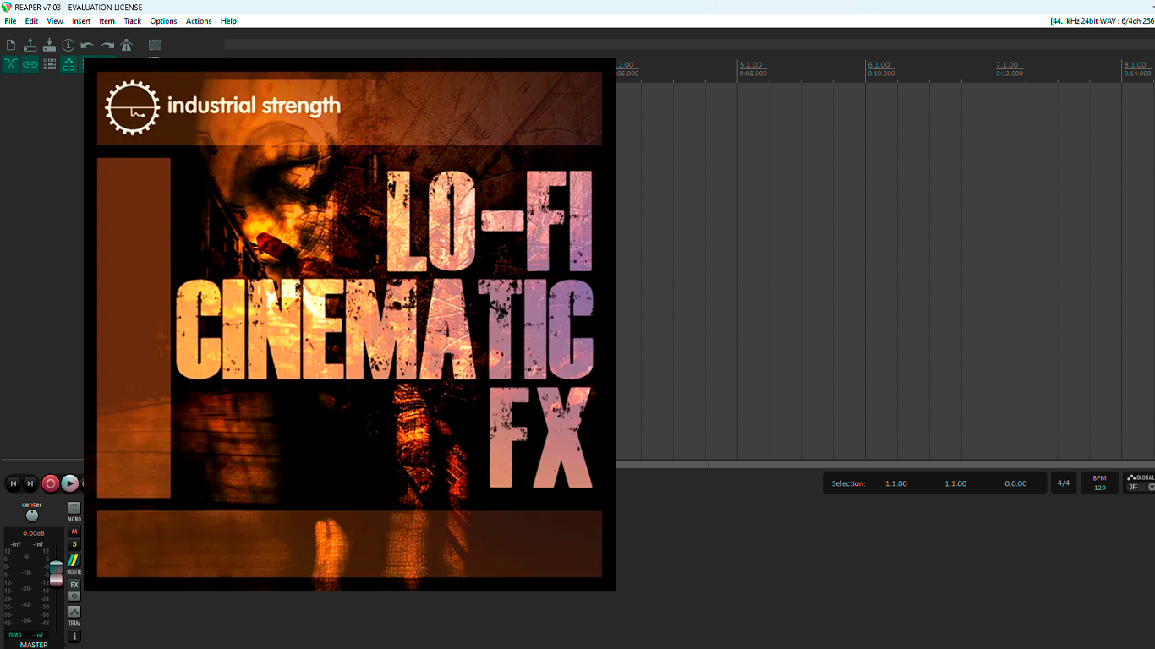The width and height of the screenshot is (1155, 649).
Task: Solo the master track
Action: click(74, 544)
